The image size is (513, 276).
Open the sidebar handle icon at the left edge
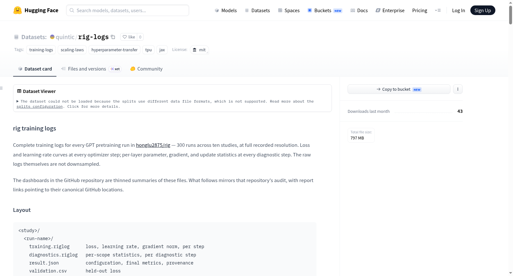(1, 88)
